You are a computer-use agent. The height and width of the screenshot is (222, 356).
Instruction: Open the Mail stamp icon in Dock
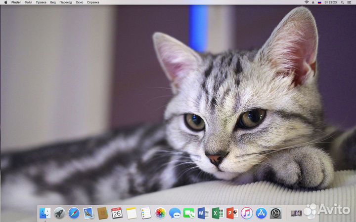89,213
